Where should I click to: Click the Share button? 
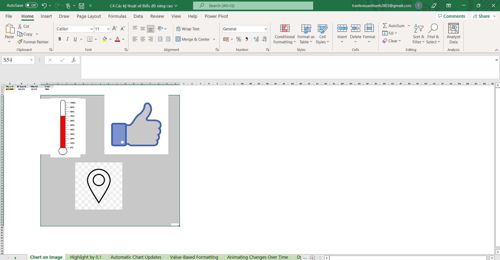tap(481, 16)
